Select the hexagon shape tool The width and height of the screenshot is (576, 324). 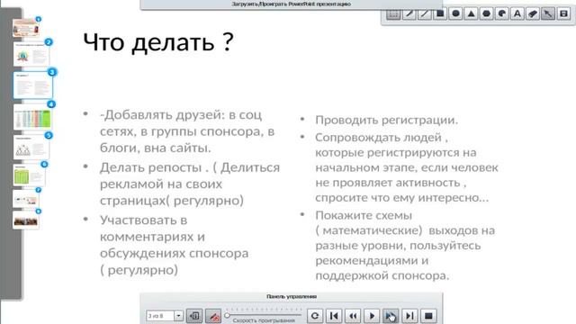(x=486, y=14)
